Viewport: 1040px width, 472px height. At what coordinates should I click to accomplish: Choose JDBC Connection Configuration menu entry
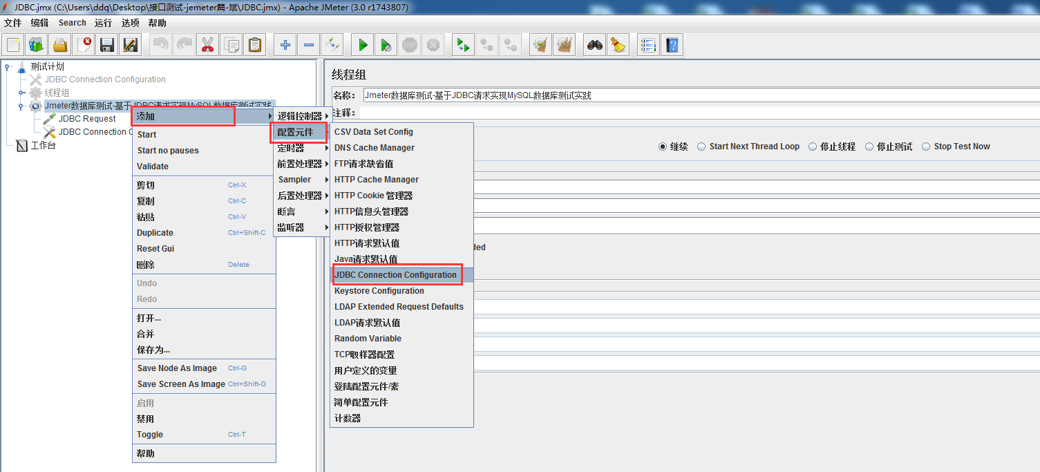tap(397, 274)
